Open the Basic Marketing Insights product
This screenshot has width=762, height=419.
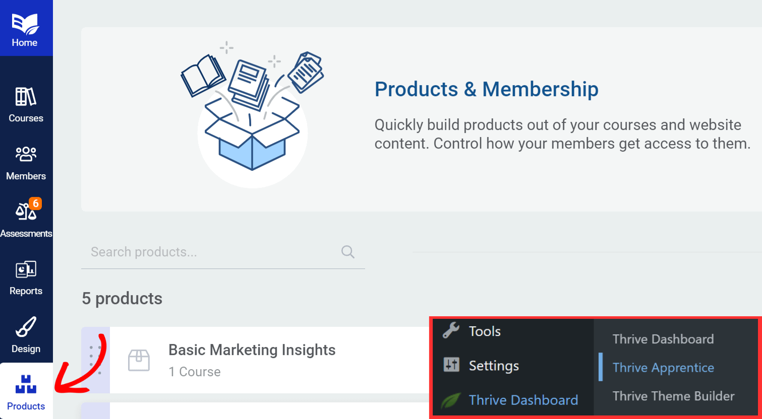click(x=252, y=350)
